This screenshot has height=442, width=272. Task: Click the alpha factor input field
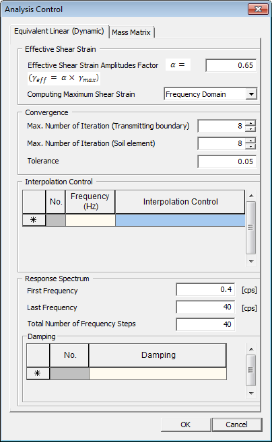click(231, 65)
